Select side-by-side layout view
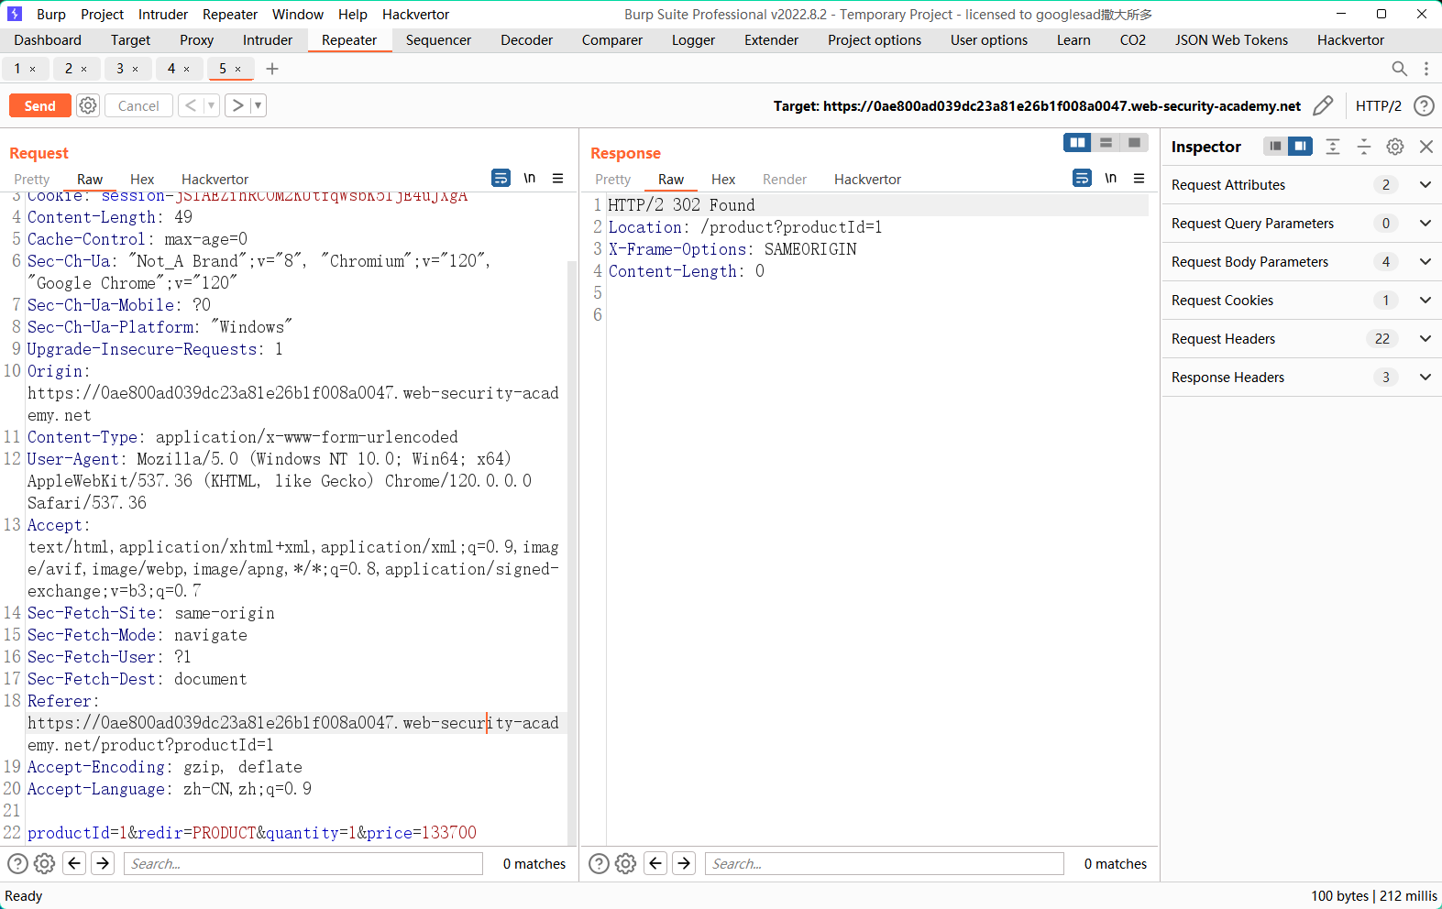 (x=1077, y=143)
